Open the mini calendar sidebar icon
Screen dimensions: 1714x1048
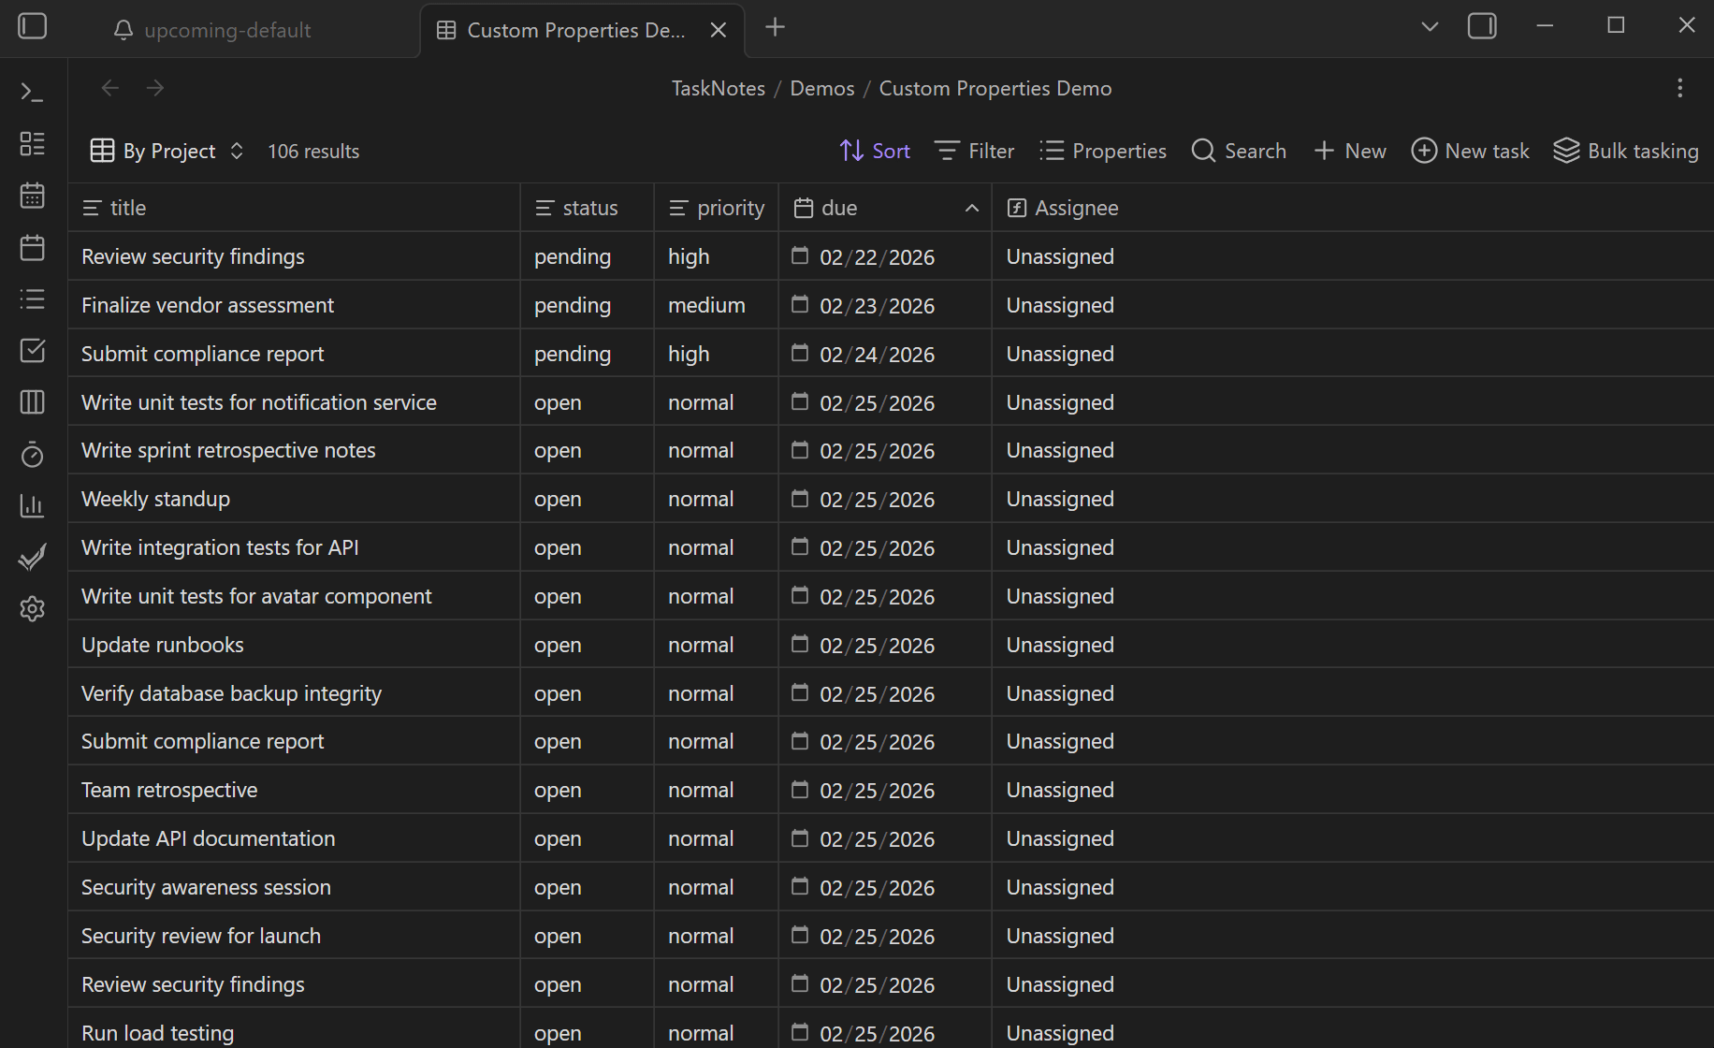tap(32, 247)
